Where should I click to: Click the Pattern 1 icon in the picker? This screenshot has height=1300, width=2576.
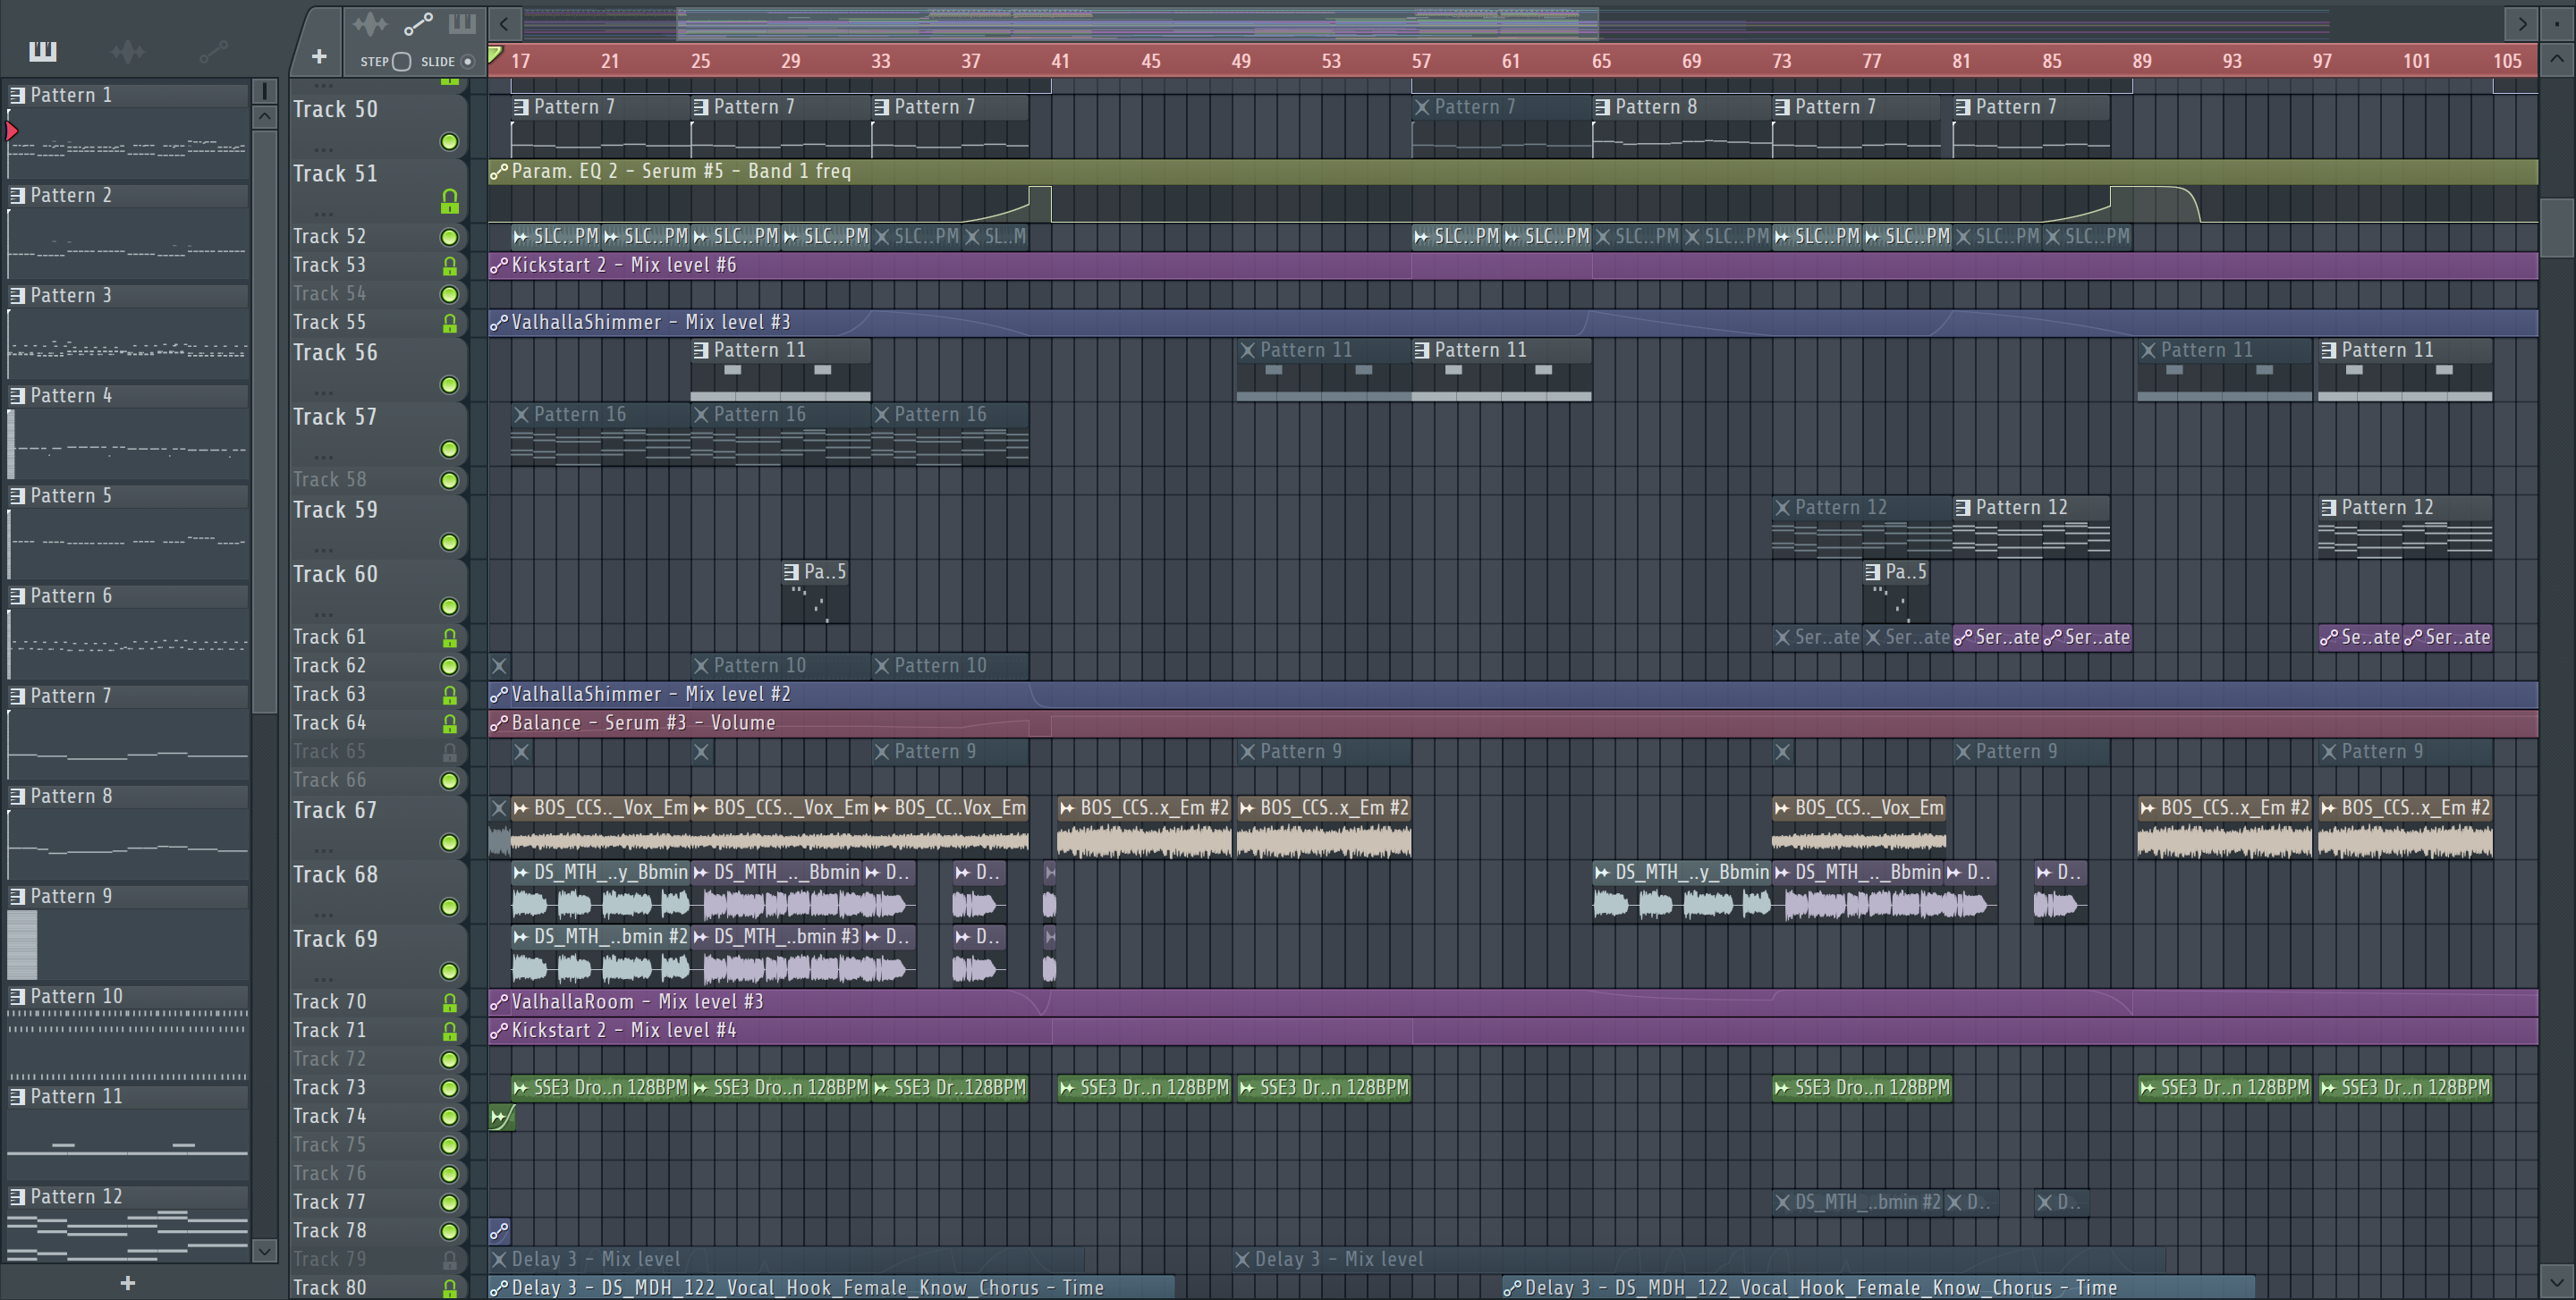[17, 95]
